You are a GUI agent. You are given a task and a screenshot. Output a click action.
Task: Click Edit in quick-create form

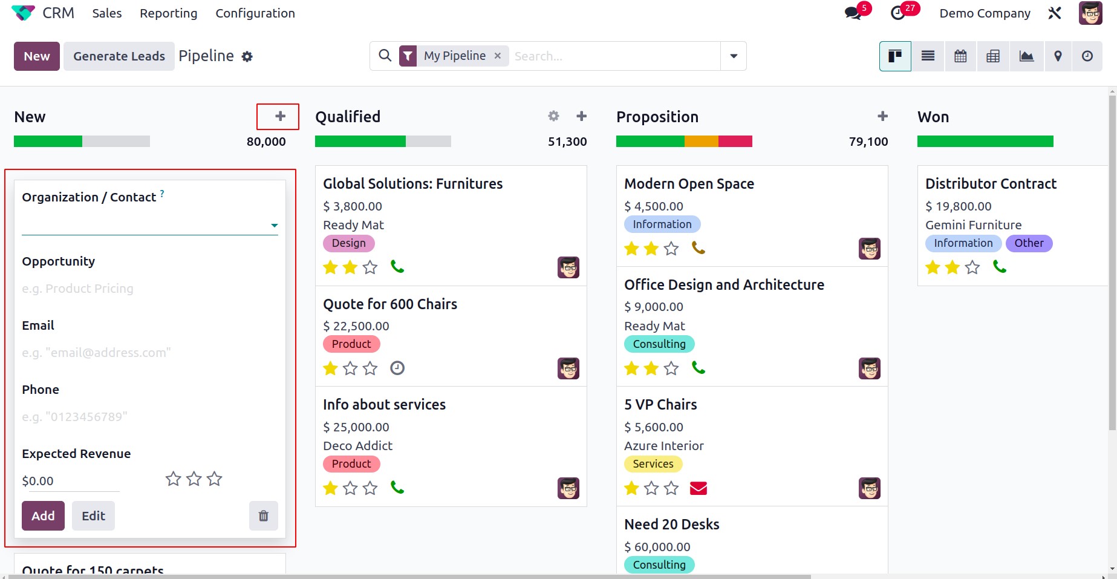pos(93,515)
